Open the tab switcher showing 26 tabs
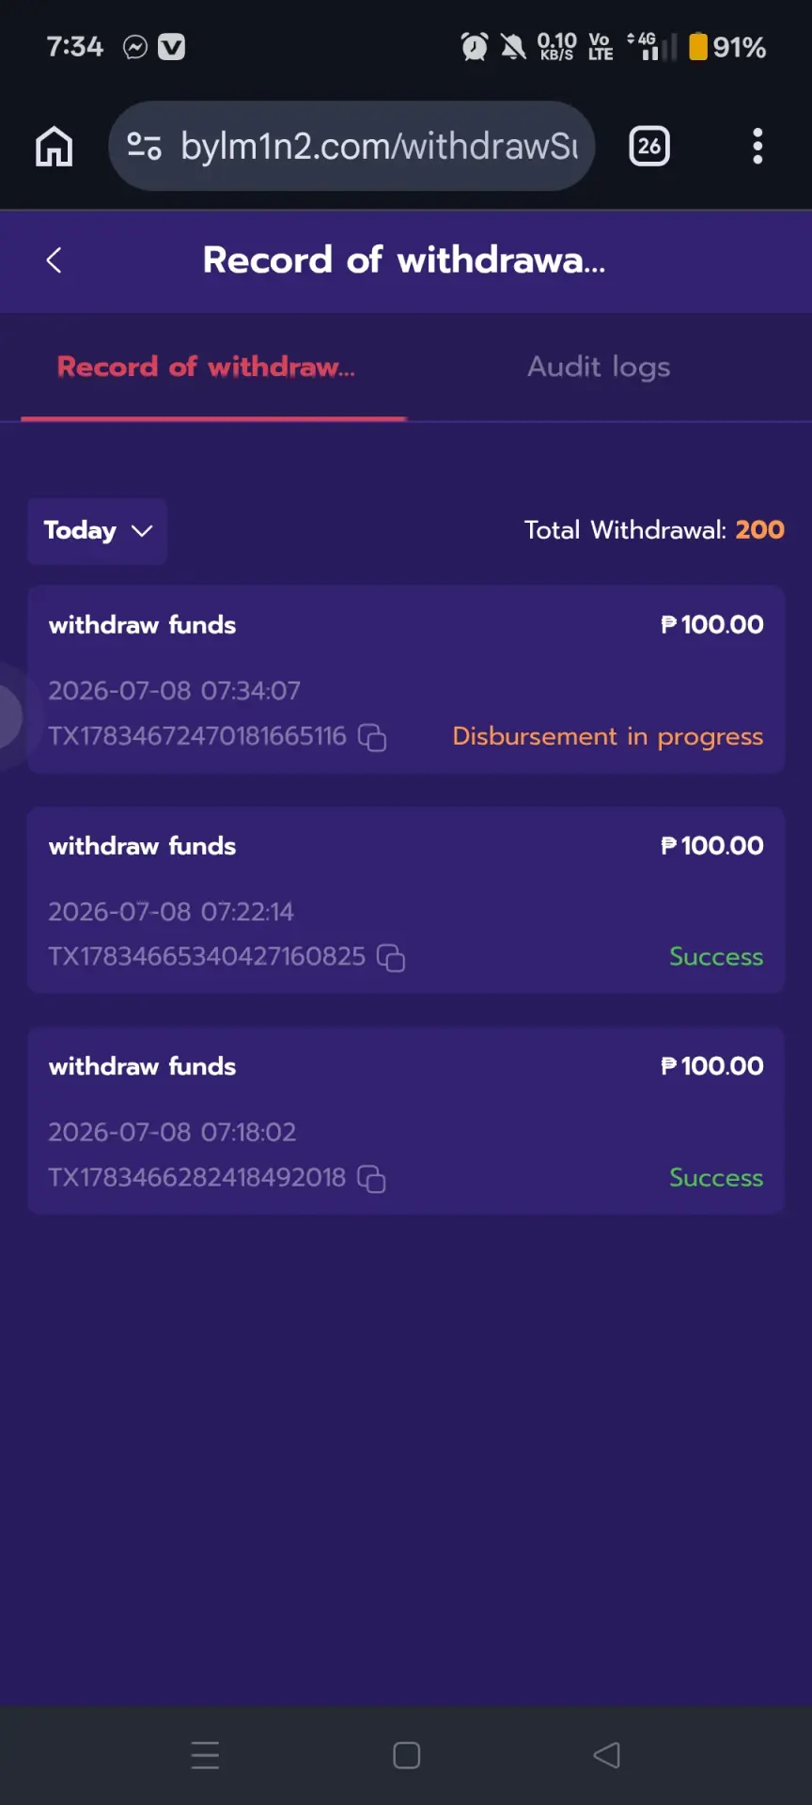 tap(648, 146)
